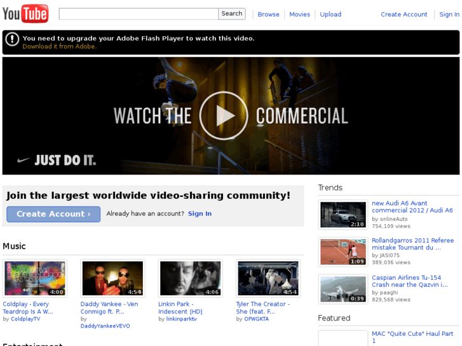462x346 pixels.
Task: Open the Upload menu link
Action: [x=330, y=15]
